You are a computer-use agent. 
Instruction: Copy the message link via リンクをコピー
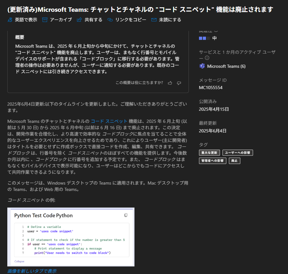[127, 20]
